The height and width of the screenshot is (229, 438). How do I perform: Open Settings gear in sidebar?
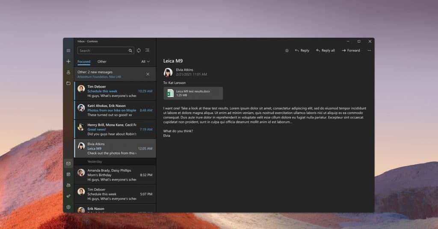point(68,207)
